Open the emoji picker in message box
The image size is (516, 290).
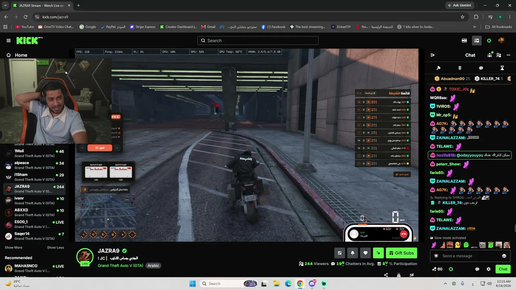point(504,256)
